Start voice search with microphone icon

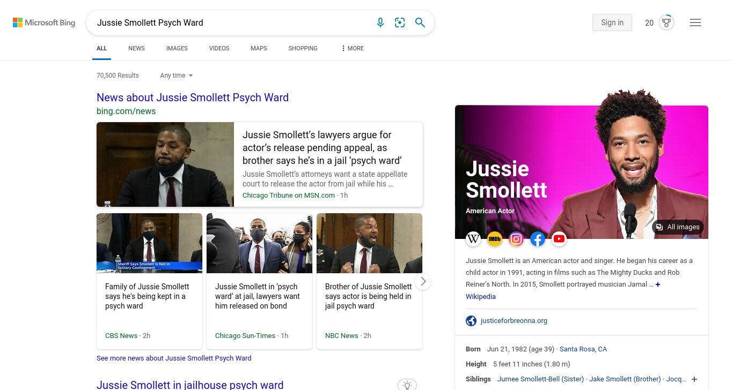click(380, 22)
